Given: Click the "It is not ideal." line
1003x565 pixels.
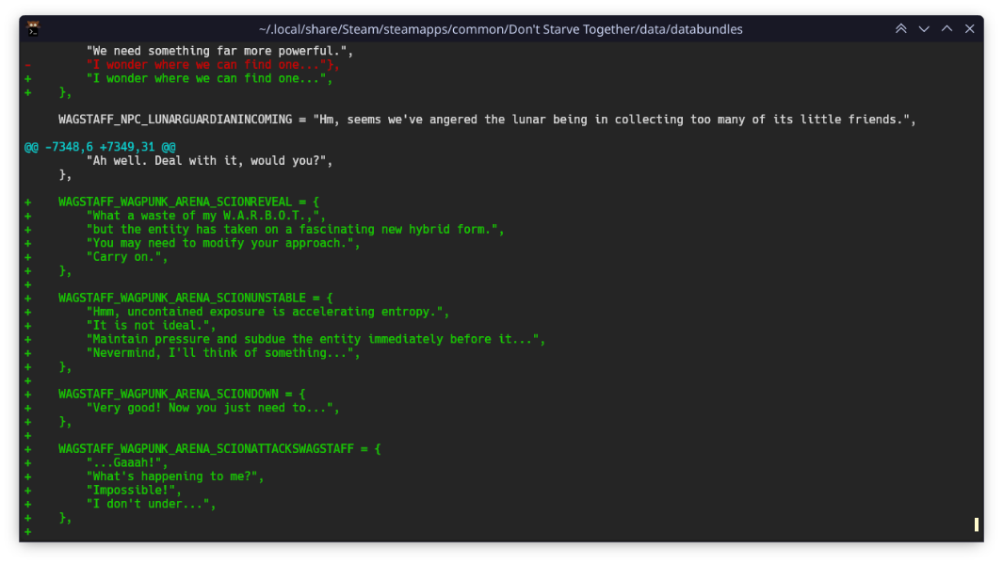Looking at the screenshot, I should tap(151, 325).
